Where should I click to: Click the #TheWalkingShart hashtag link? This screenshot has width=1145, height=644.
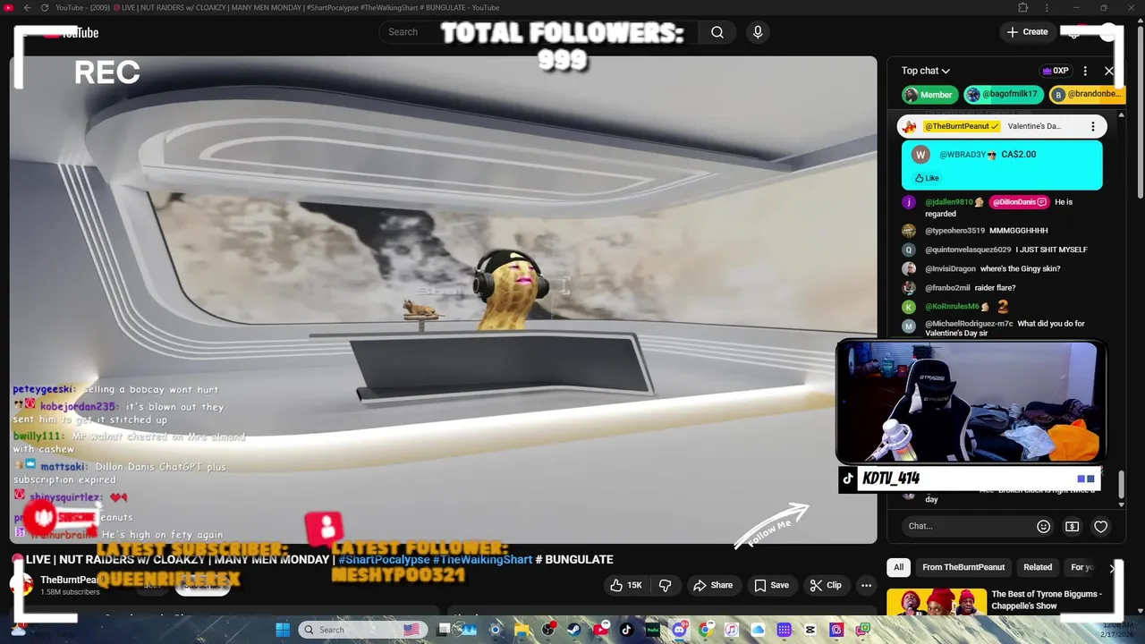pos(482,560)
